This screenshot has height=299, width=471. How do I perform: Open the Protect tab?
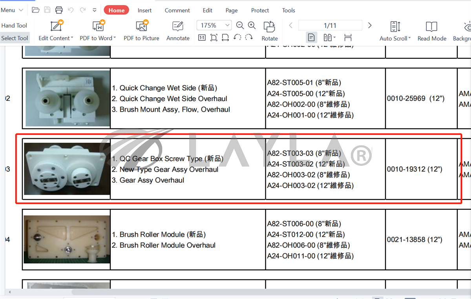pos(260,11)
